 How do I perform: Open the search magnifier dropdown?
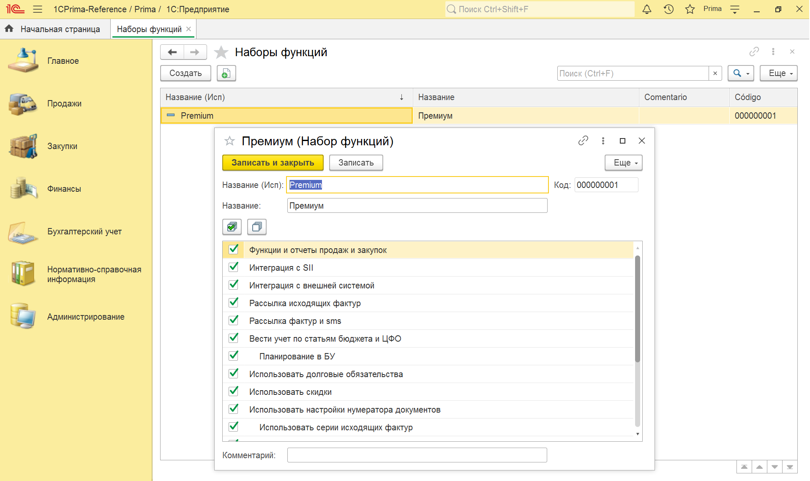pos(741,73)
